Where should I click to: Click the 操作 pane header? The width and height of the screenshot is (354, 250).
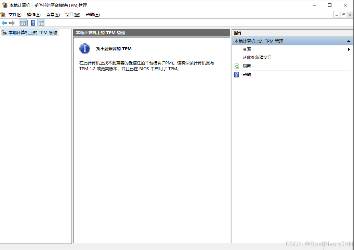click(292, 33)
